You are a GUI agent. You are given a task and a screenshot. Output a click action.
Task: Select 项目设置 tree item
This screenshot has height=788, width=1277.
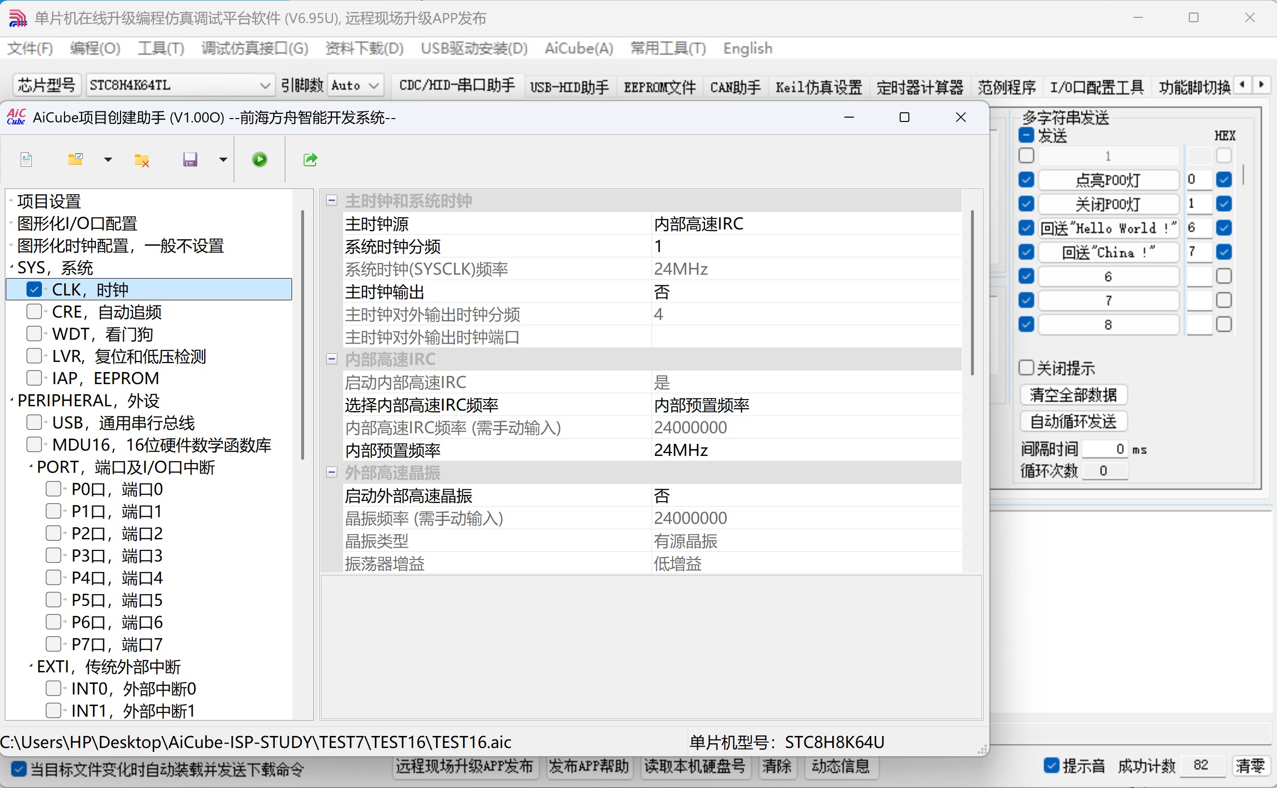coord(49,201)
